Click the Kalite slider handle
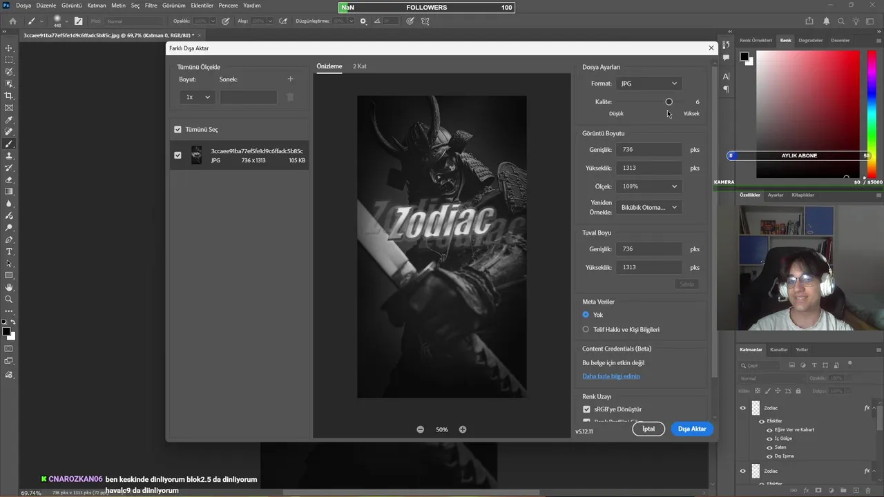This screenshot has height=497, width=884. coord(669,102)
